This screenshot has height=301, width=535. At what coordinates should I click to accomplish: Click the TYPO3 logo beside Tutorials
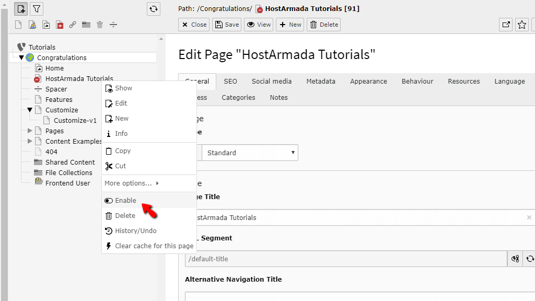click(21, 47)
